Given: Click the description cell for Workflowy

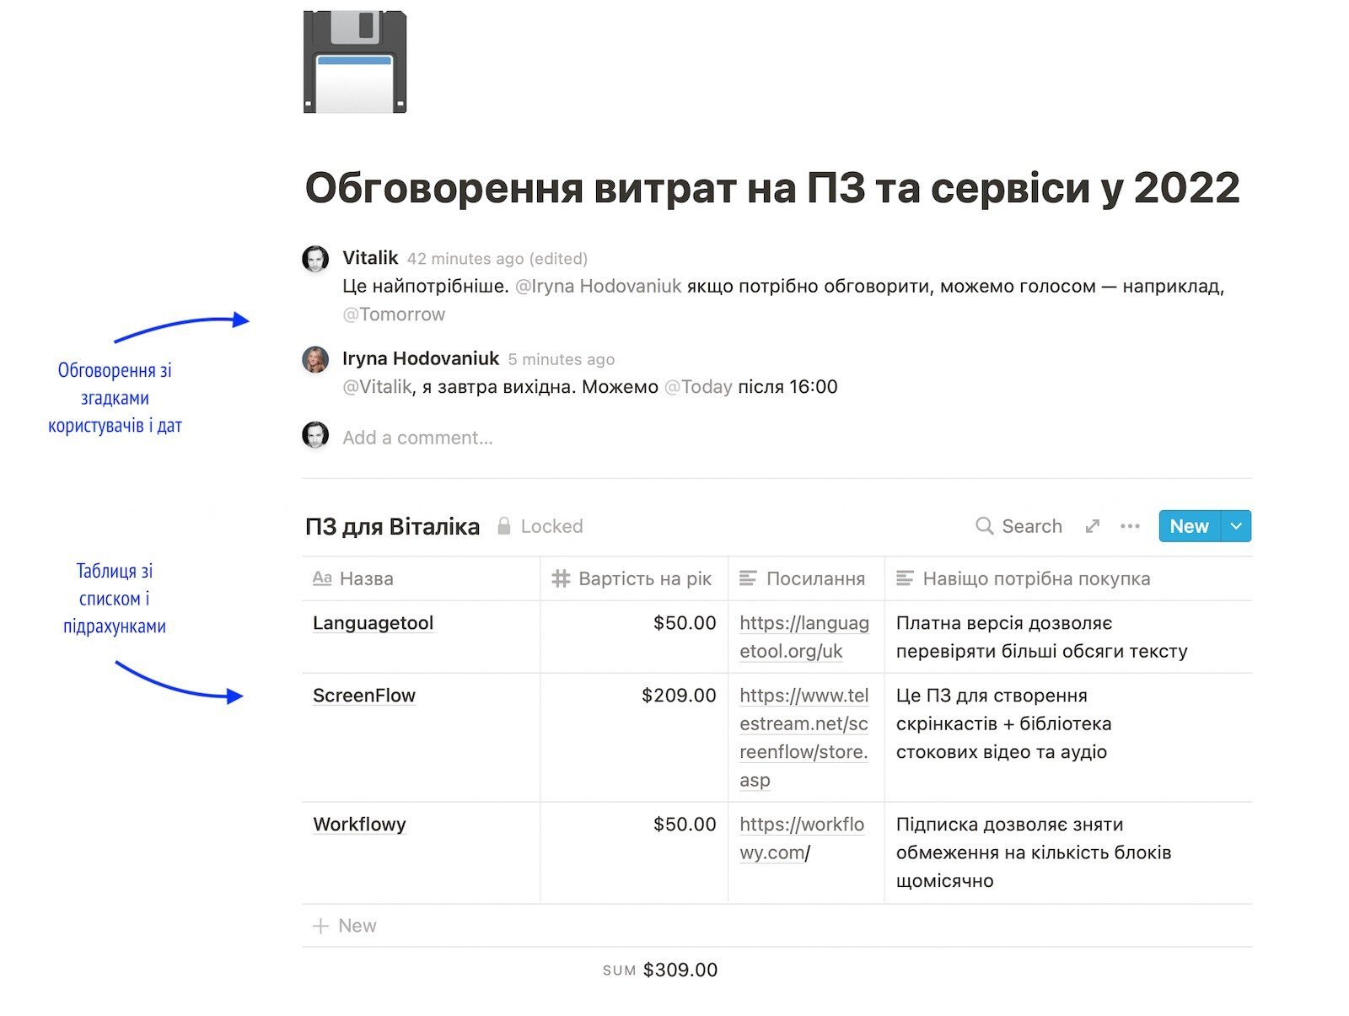Looking at the screenshot, I should (1068, 852).
